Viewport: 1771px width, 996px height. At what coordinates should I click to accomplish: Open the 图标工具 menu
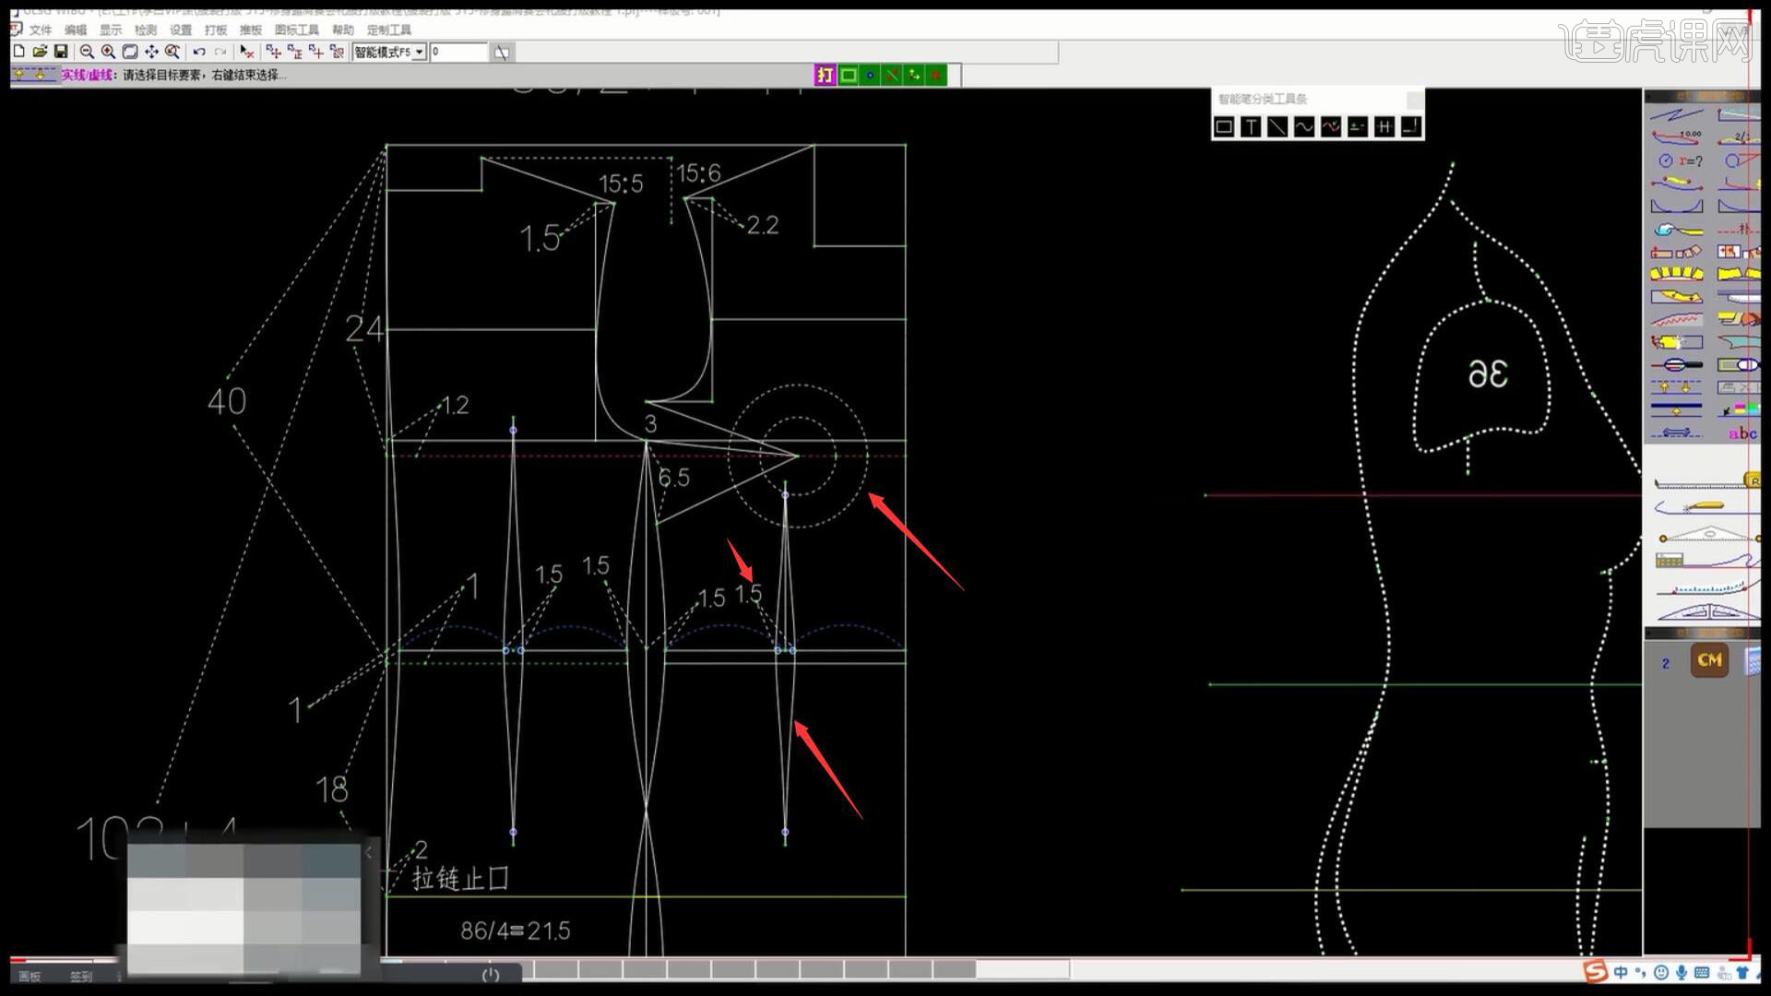click(296, 30)
